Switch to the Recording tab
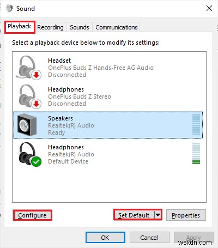 (50, 27)
